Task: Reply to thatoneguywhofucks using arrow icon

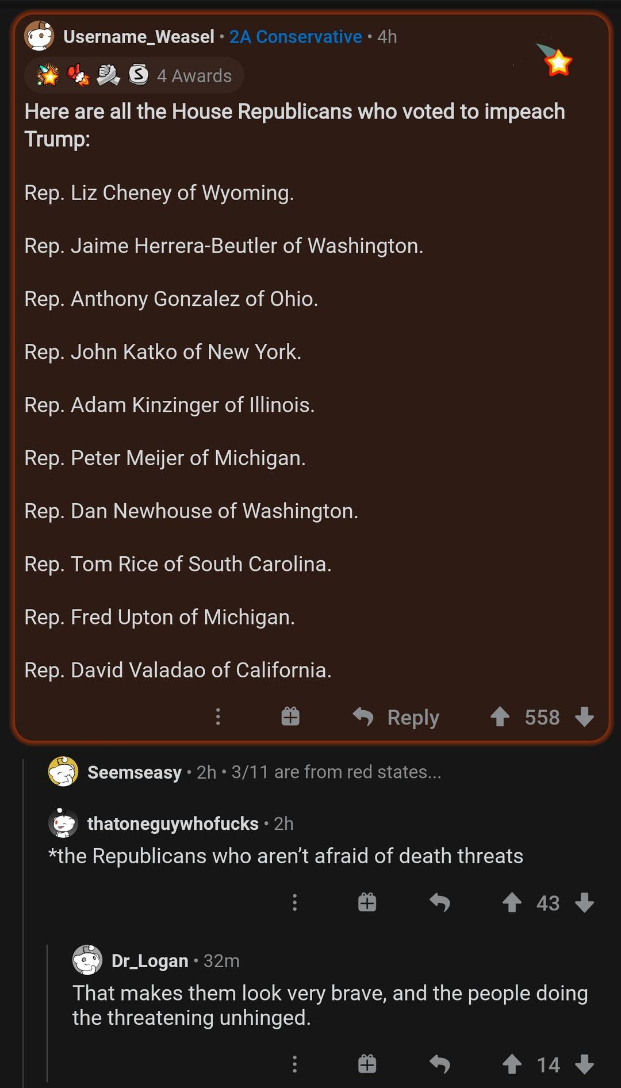Action: (440, 902)
